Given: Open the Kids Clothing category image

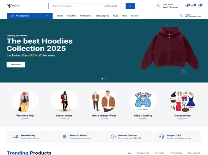Looking at the screenshot, I should pos(143,101).
